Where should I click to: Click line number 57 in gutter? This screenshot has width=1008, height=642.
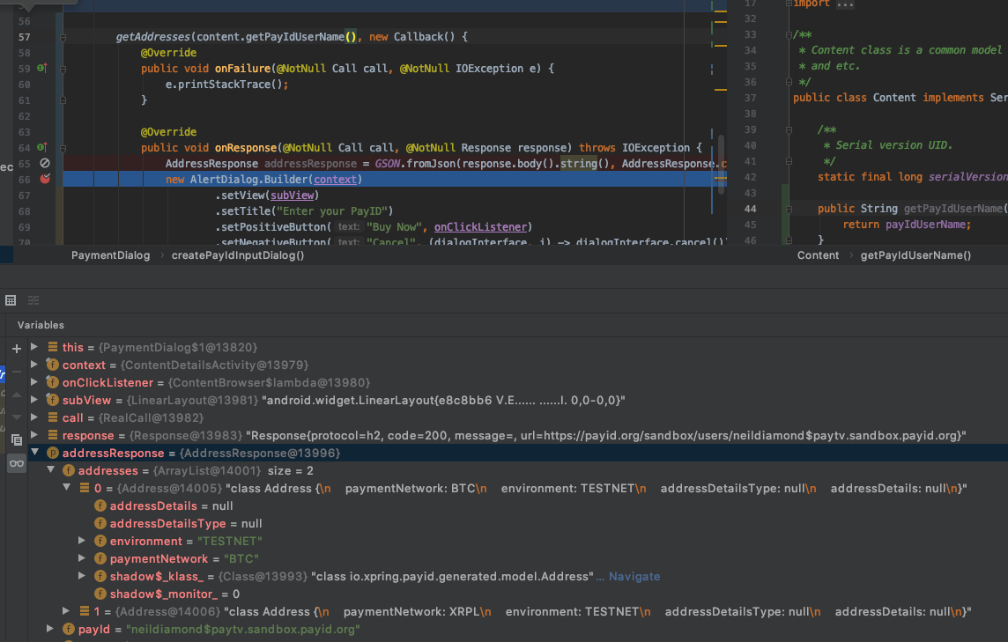25,37
